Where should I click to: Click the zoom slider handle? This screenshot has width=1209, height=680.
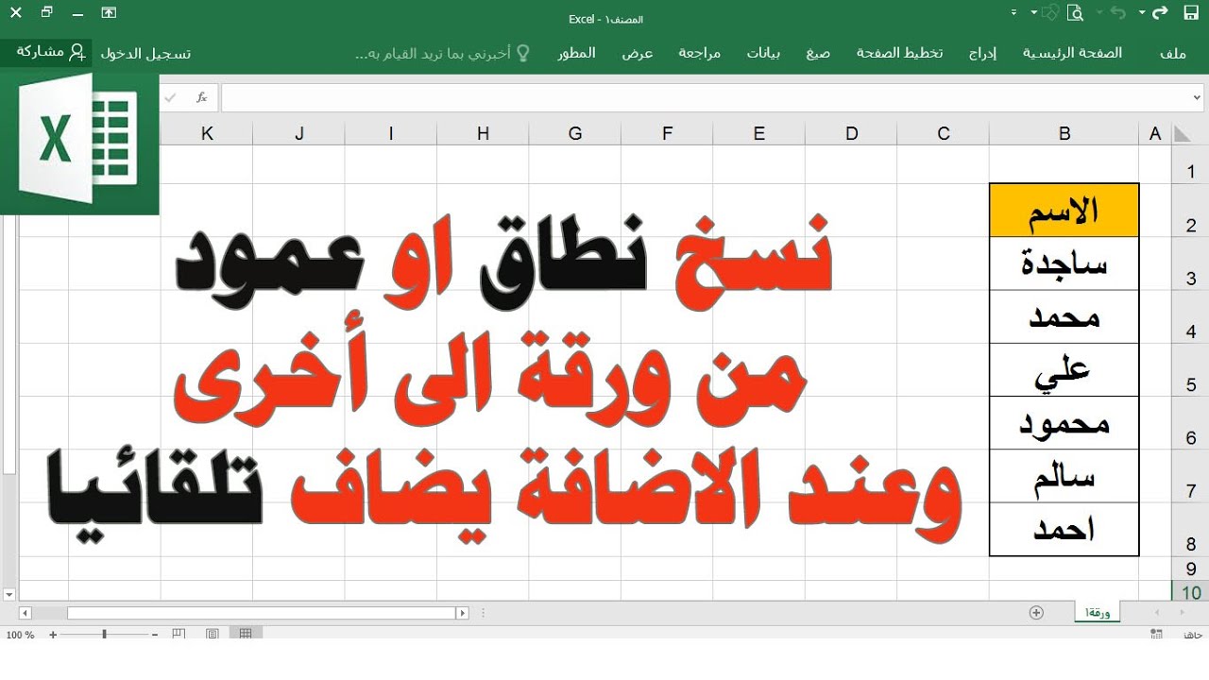tap(104, 635)
